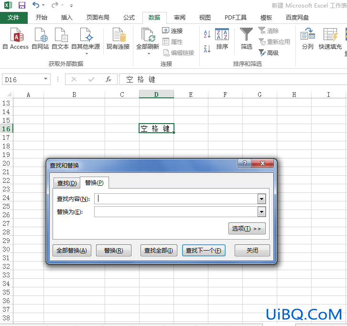This screenshot has height=326, width=347.
Task: Switch to Formulas (公式) tab
Action: (x=129, y=18)
